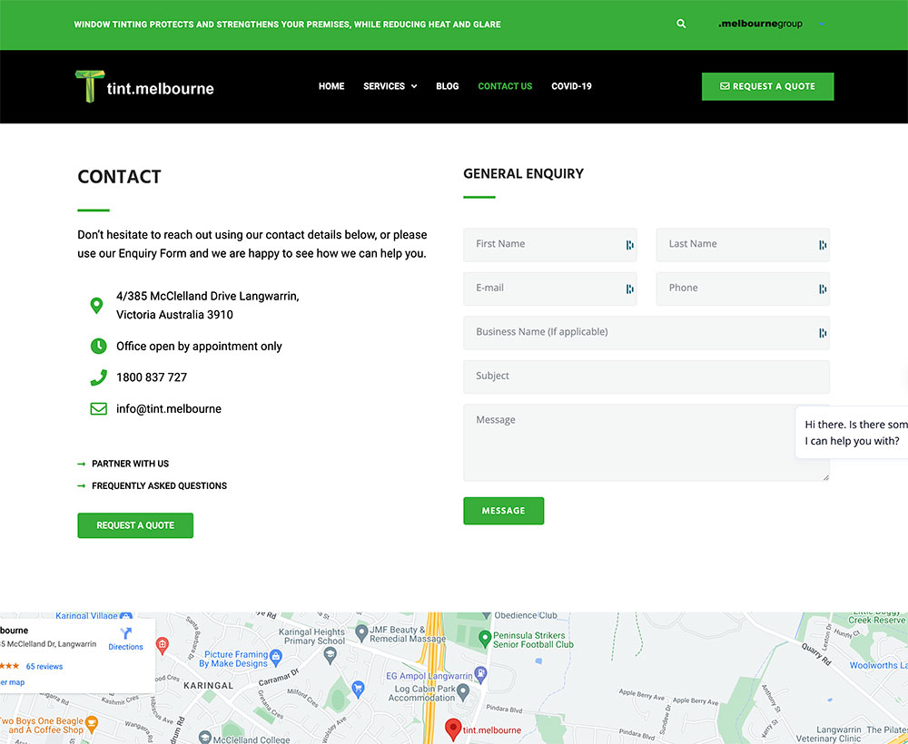Click the autofill icon in the First Name field

[629, 245]
